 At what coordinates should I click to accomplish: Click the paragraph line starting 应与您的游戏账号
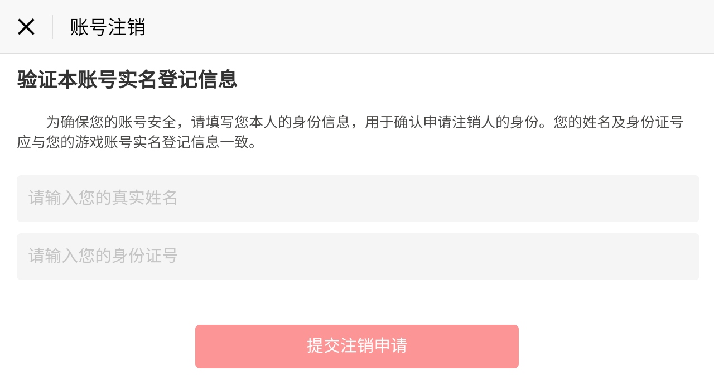click(x=137, y=142)
